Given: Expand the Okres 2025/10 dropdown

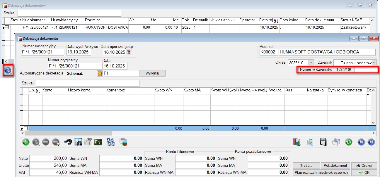Looking at the screenshot, I should point(311,63).
